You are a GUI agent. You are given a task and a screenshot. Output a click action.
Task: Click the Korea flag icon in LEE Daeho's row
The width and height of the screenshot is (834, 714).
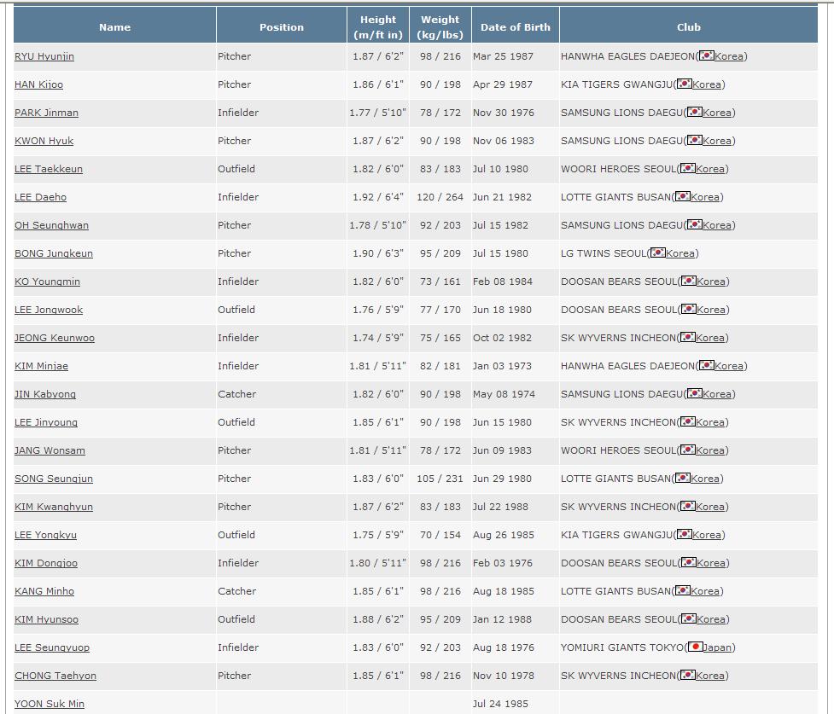(683, 197)
